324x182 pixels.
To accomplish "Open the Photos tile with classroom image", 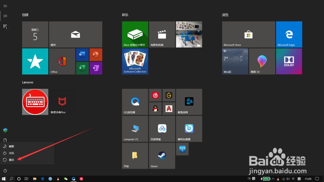I will pyautogui.click(x=189, y=34).
